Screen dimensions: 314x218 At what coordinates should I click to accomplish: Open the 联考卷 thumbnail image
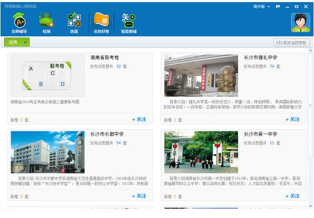[47, 76]
